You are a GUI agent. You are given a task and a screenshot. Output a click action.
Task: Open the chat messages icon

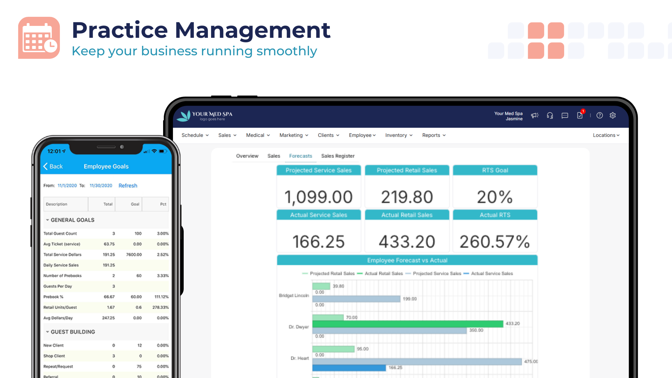tap(565, 115)
